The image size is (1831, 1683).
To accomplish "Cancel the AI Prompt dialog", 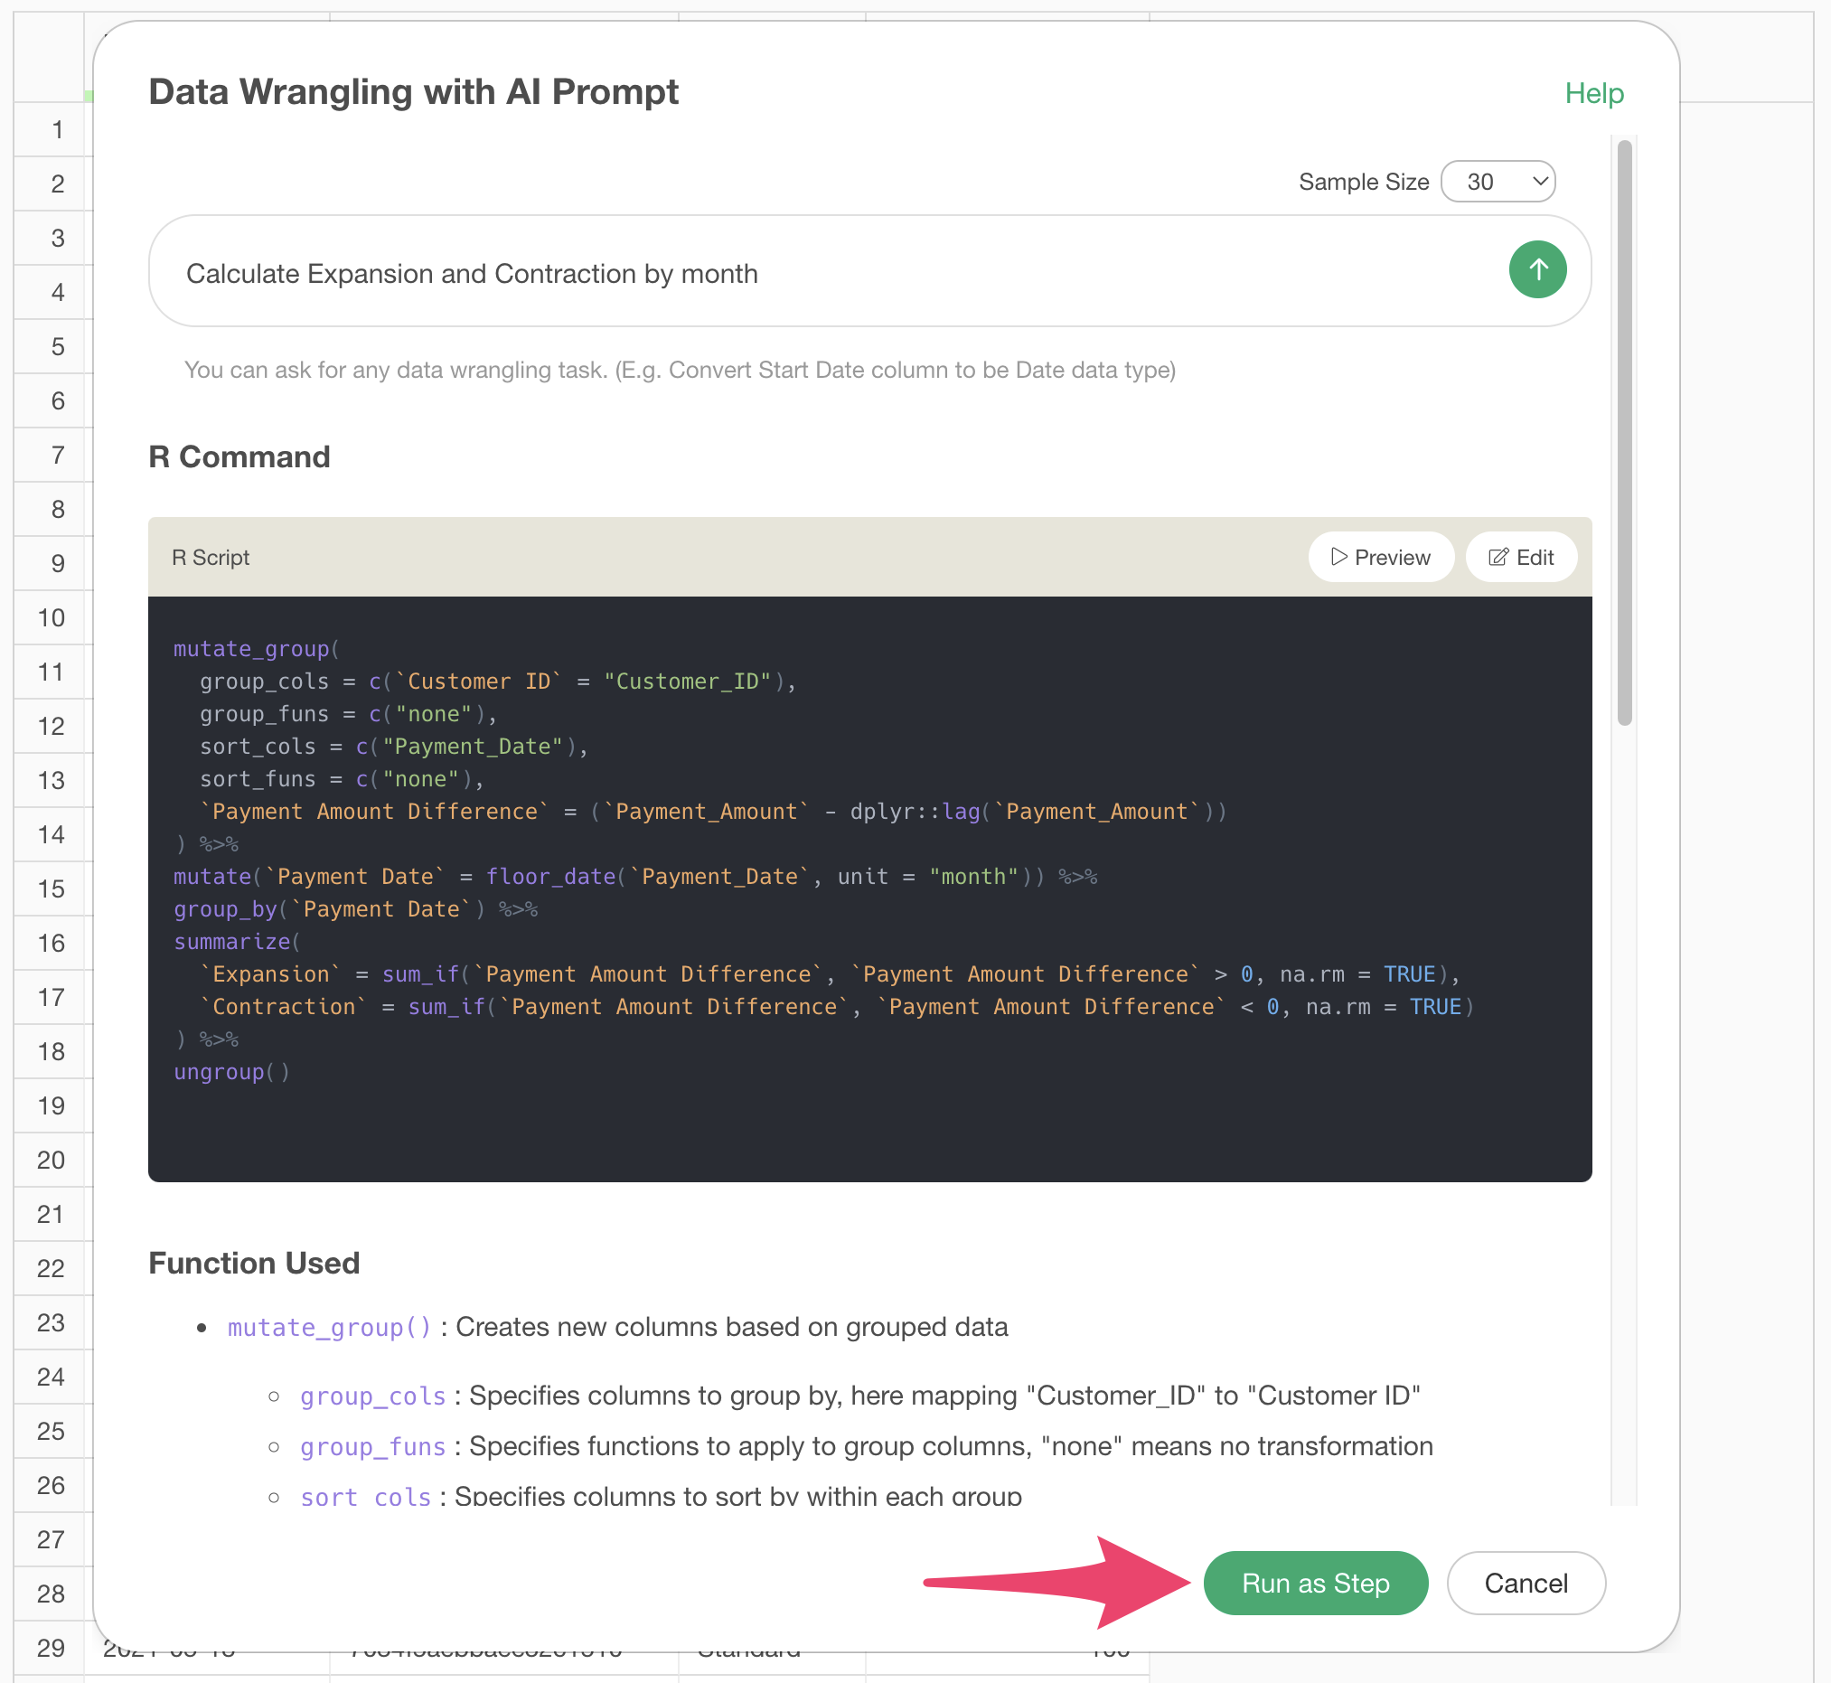I will (1525, 1583).
